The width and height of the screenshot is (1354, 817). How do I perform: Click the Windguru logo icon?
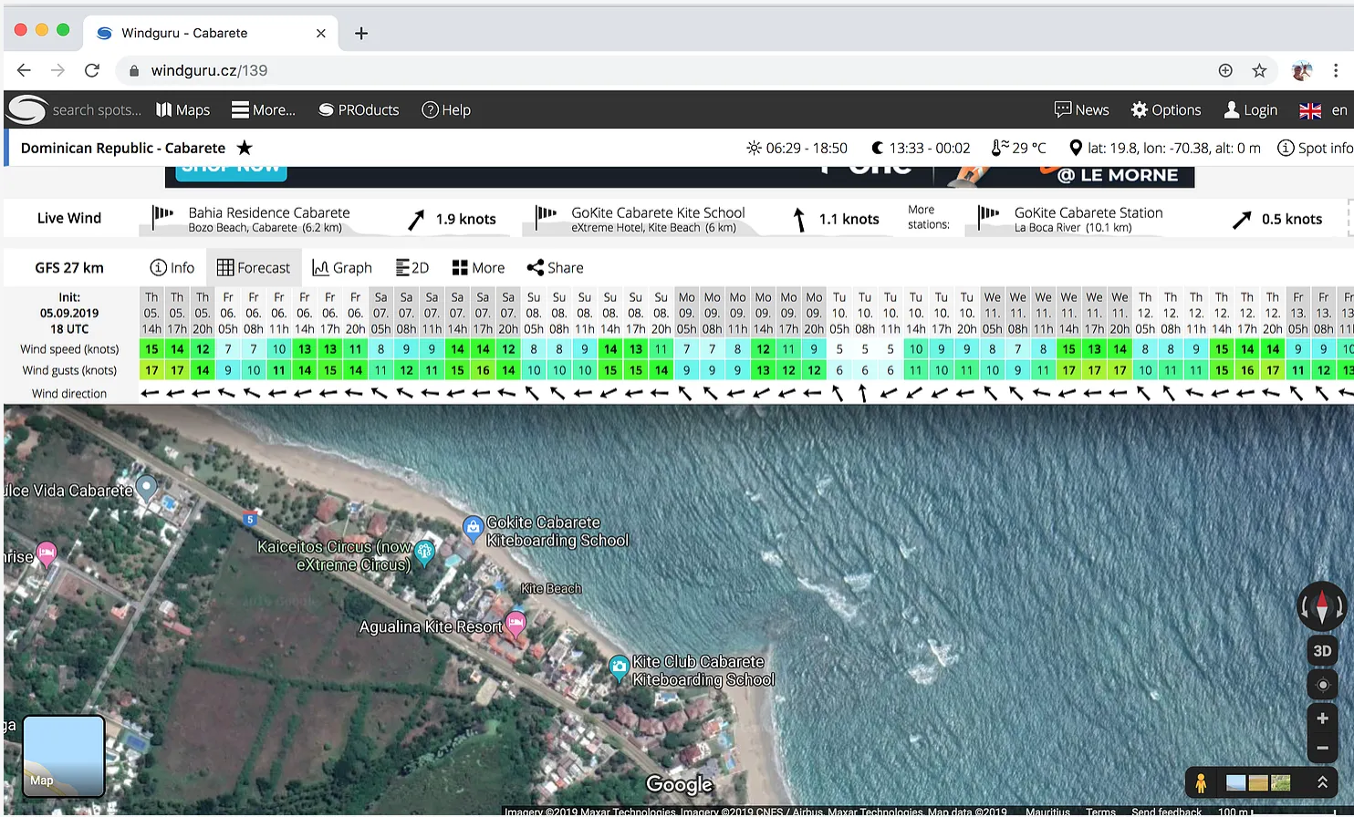(26, 109)
